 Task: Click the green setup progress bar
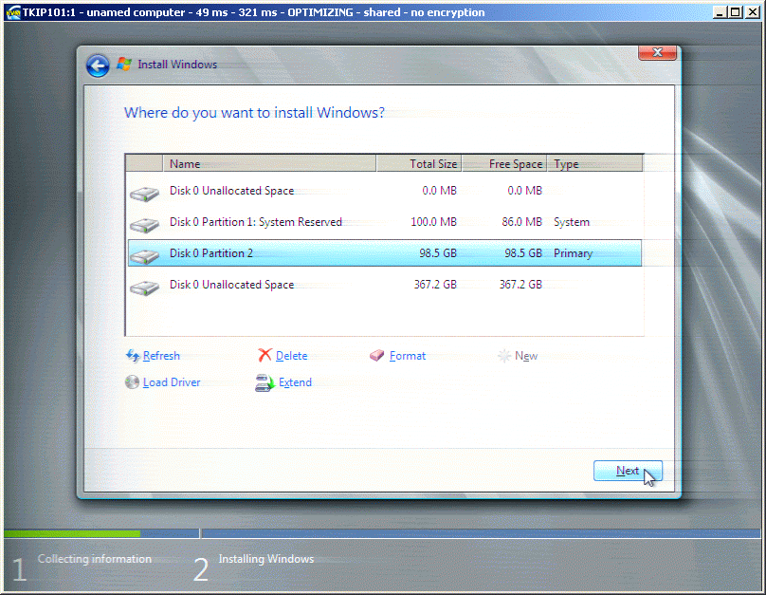(x=72, y=533)
